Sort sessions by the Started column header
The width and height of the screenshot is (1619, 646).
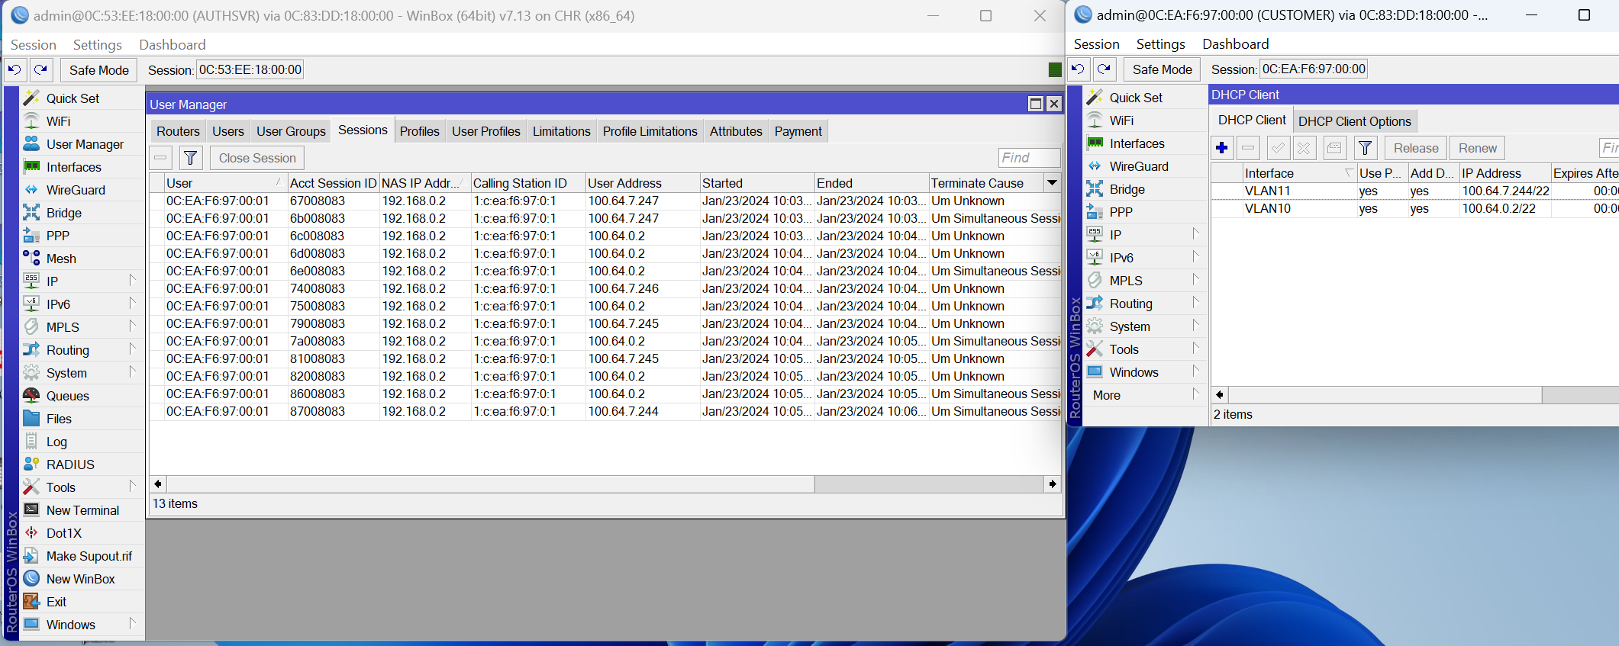[x=757, y=183]
